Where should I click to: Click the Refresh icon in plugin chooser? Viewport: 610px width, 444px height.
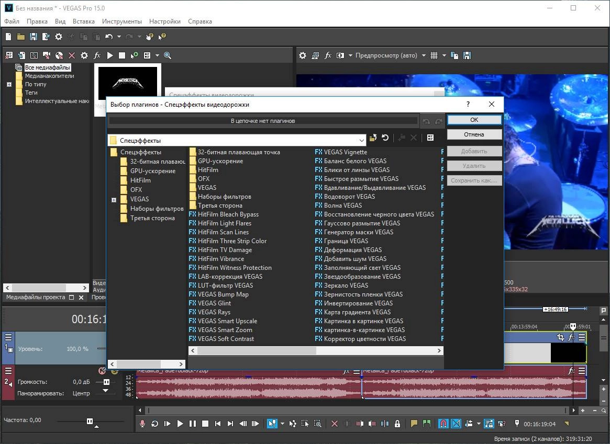pos(385,138)
